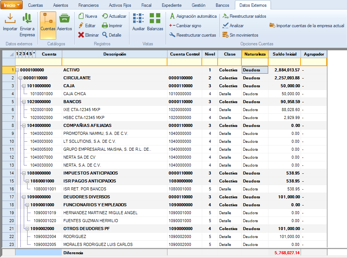Screen dimensions: 347x258
Task: Sort by the Saldo Inicial column header
Action: [285, 54]
